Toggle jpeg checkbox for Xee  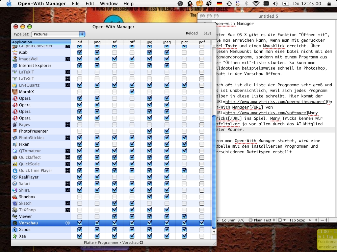tap(167, 236)
